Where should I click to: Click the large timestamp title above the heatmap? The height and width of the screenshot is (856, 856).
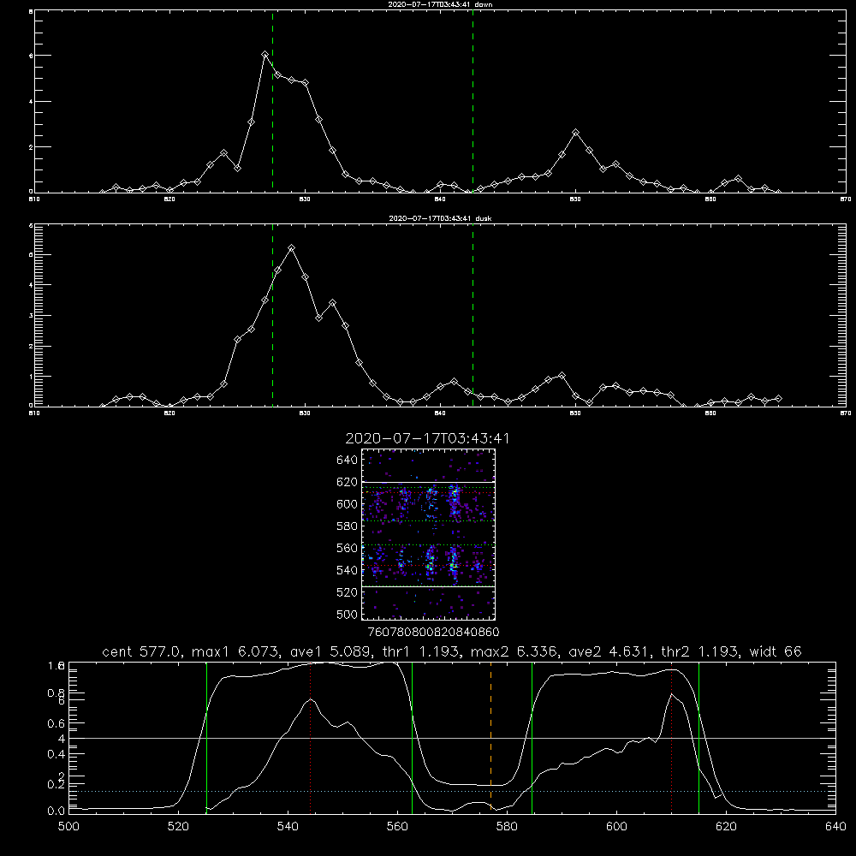click(x=427, y=438)
